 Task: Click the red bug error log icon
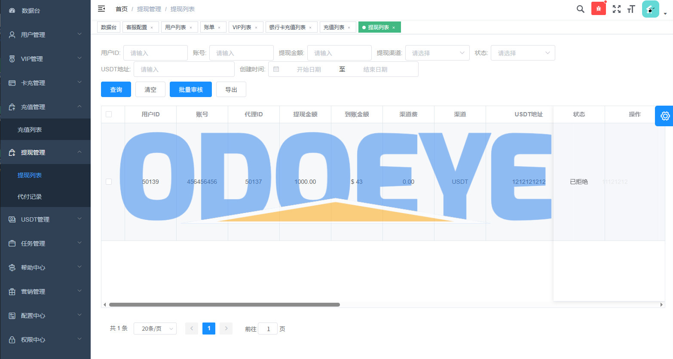[598, 9]
